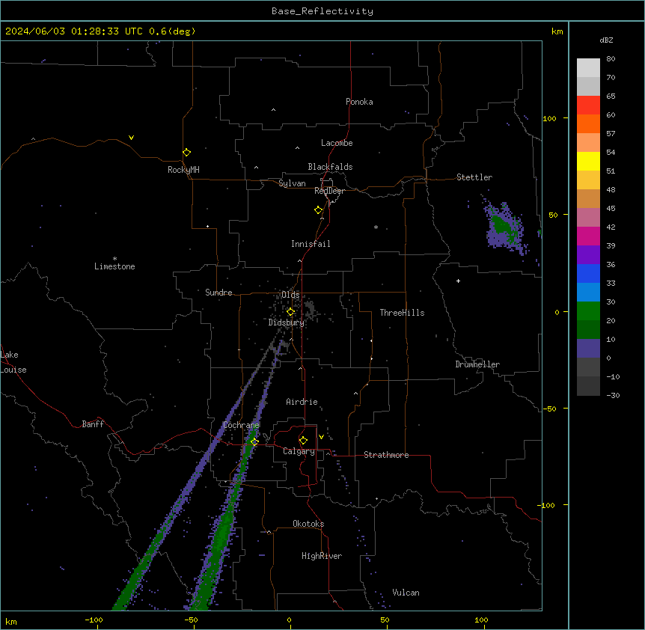Select the orange 60 dBZ legend swatch
This screenshot has width=645, height=630.
(588, 123)
